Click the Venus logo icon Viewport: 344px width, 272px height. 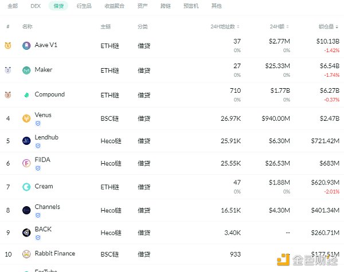pos(26,119)
